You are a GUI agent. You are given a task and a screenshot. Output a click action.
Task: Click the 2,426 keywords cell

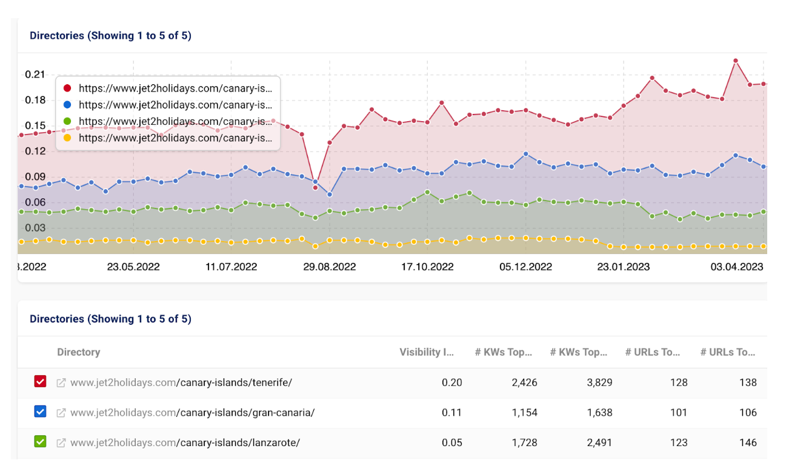click(524, 382)
